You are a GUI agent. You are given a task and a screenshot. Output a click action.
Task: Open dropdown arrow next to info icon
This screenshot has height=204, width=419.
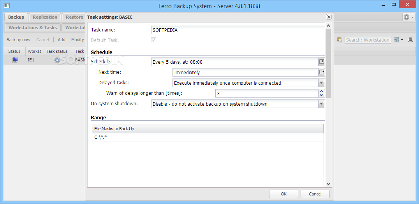[x=412, y=17]
